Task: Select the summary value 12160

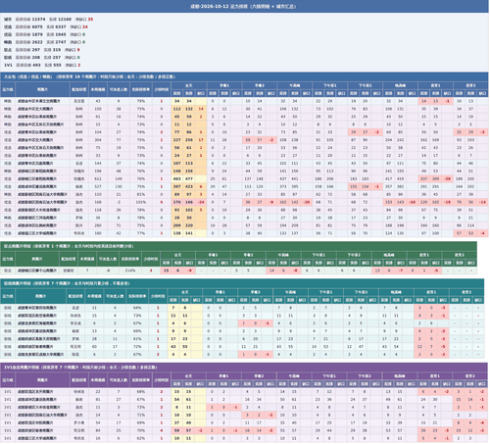Action: (65, 20)
